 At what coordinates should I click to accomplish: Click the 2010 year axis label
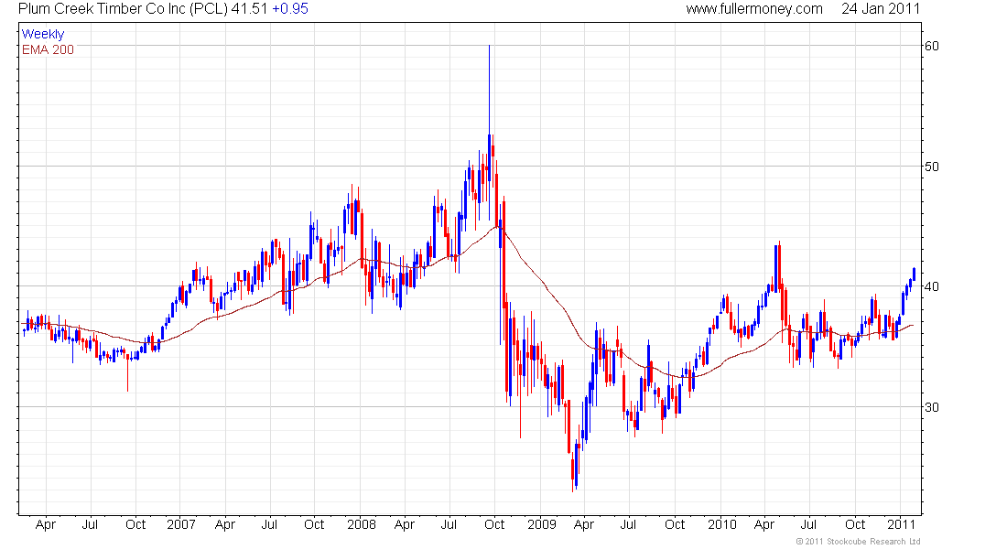click(x=722, y=524)
